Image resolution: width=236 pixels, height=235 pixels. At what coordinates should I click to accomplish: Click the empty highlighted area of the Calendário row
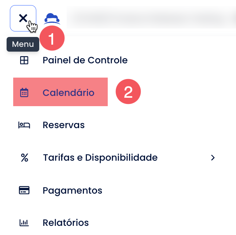coord(101,92)
